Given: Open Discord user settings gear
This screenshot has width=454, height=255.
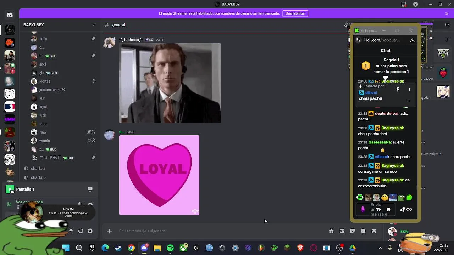Looking at the screenshot, I should (x=90, y=231).
